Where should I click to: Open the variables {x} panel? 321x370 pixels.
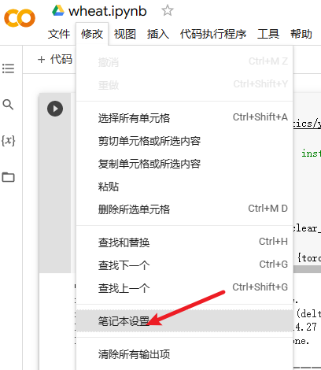tap(8, 141)
